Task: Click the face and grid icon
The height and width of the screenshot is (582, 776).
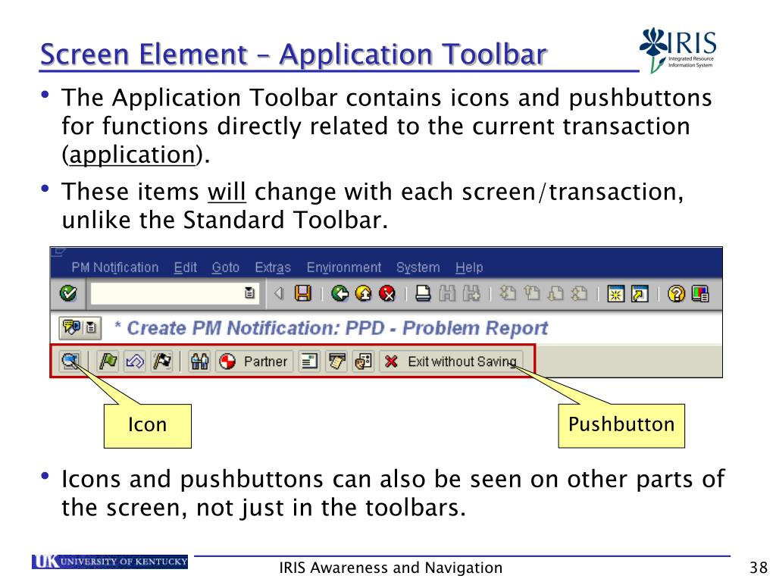Action: [364, 361]
